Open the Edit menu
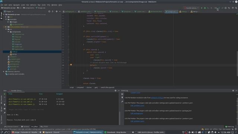The image size is (238, 134). 6,5
